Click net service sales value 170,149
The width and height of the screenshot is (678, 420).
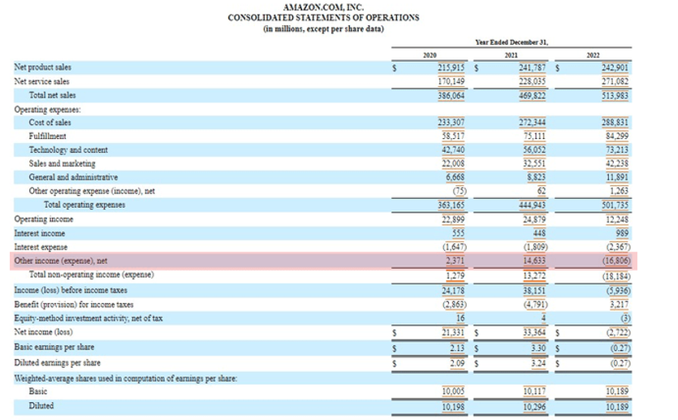pyautogui.click(x=451, y=81)
